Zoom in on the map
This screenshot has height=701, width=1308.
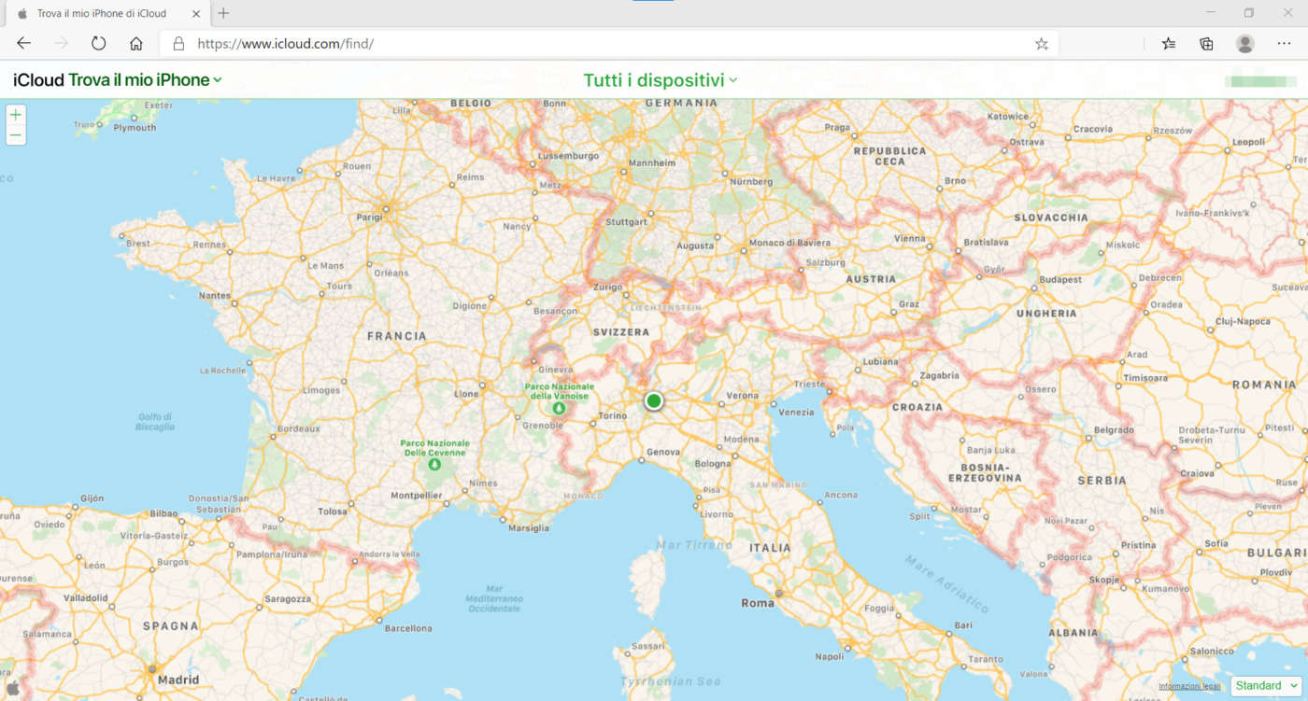[15, 114]
